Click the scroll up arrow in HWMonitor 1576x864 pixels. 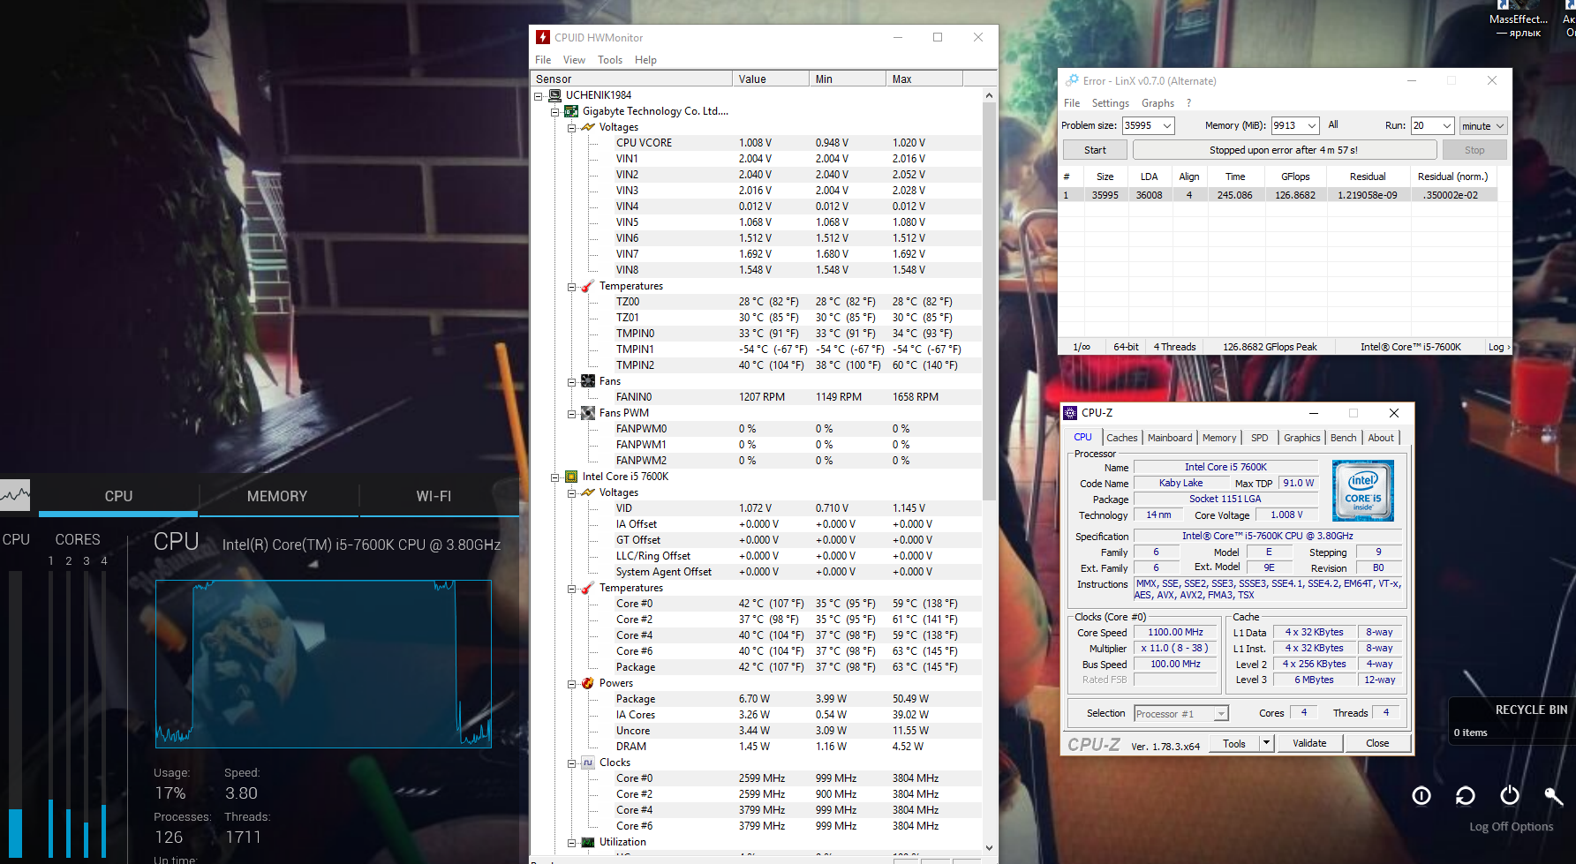point(989,95)
